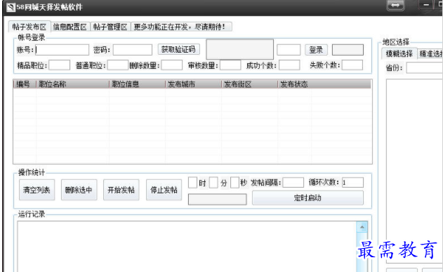
Task: Click the 发布城市 column header
Action: pyautogui.click(x=193, y=84)
